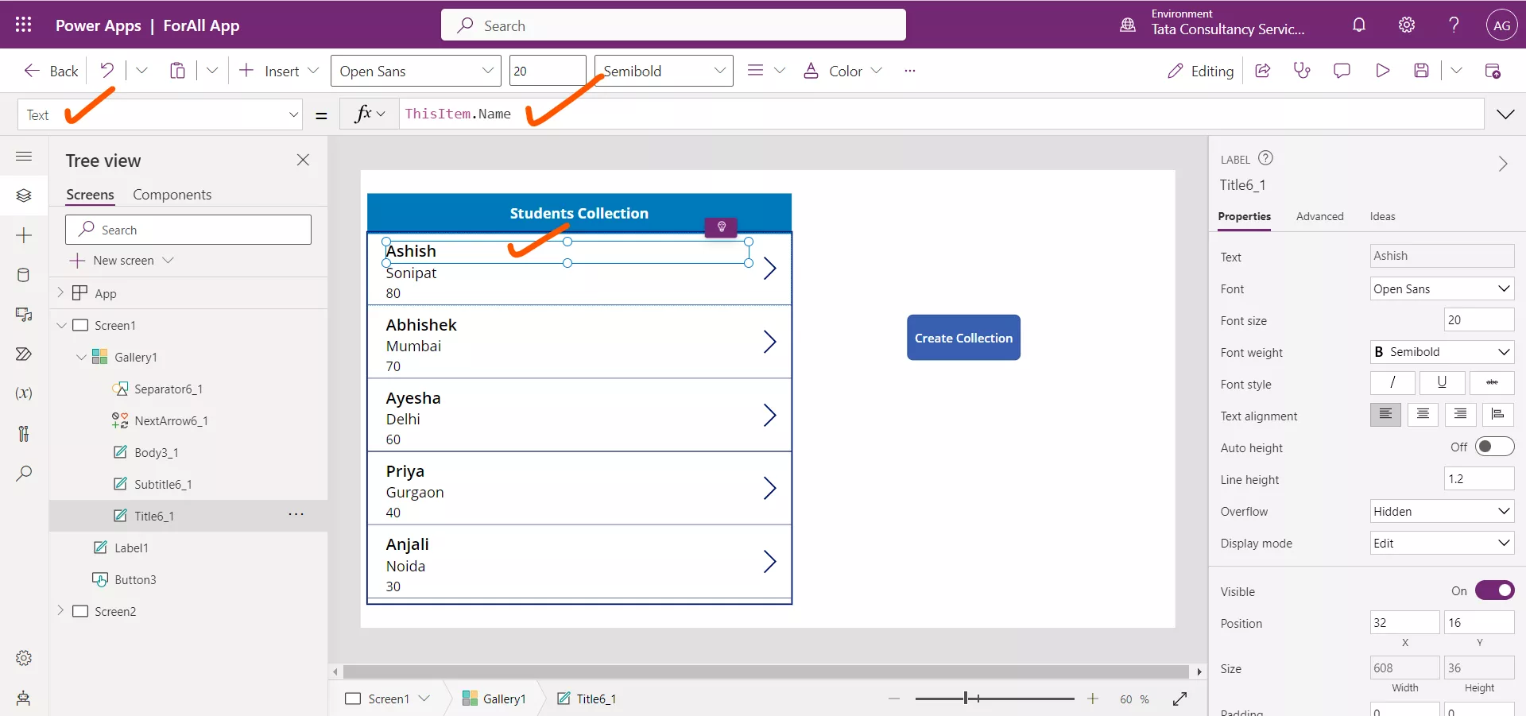Image resolution: width=1526 pixels, height=716 pixels.
Task: Click the Back button
Action: (51, 71)
